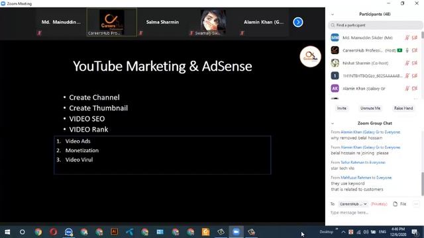Click chat message "star tech vlo"

(x=343, y=168)
